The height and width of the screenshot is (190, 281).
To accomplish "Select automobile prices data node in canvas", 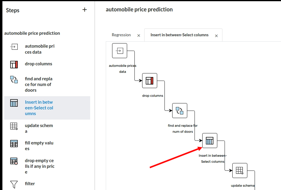I will pyautogui.click(x=120, y=51).
